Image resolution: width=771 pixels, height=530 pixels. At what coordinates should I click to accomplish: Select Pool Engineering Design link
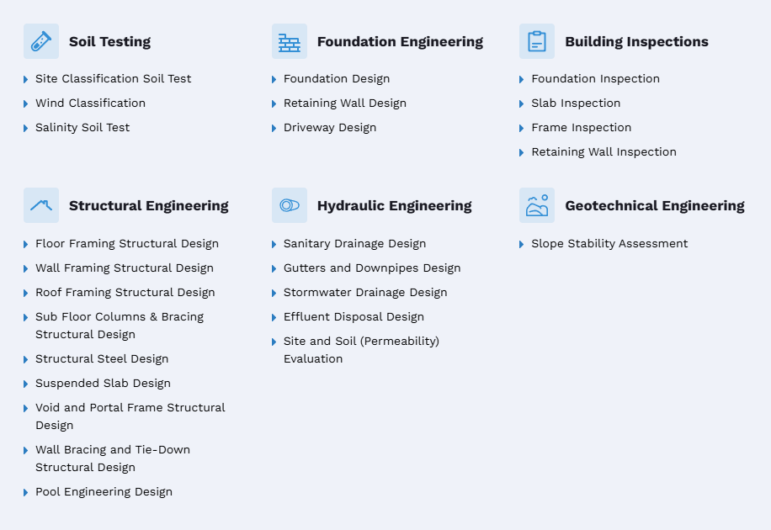click(104, 491)
